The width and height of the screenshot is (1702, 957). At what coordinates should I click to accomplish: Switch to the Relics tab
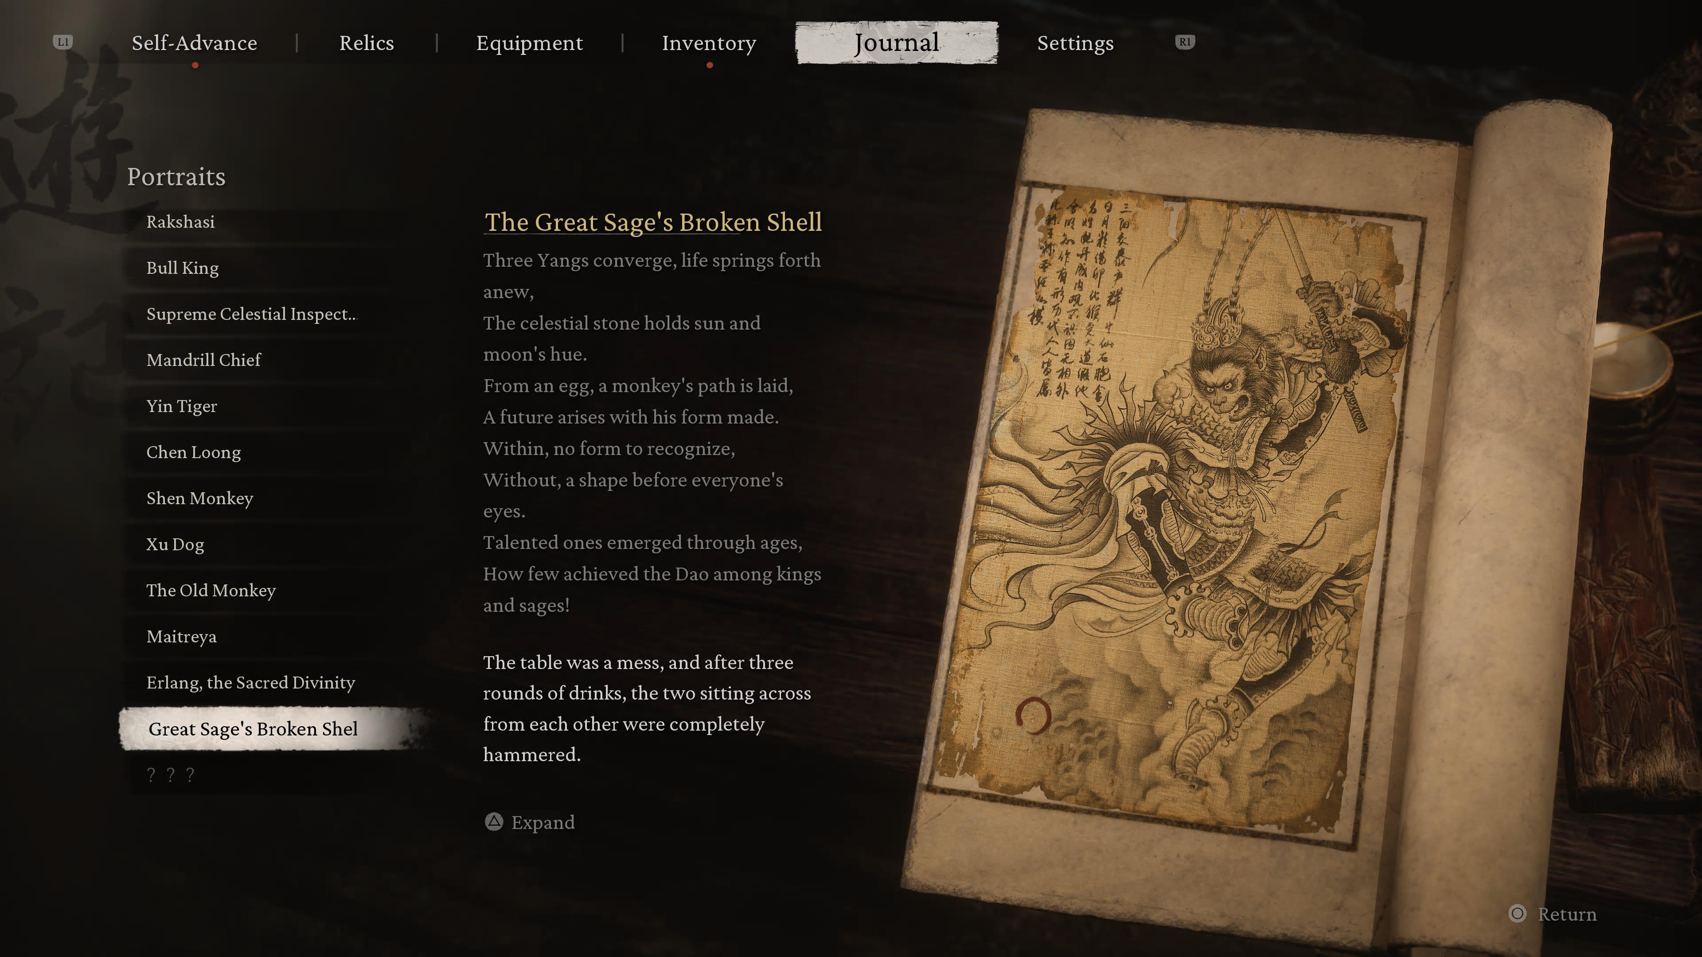coord(367,43)
